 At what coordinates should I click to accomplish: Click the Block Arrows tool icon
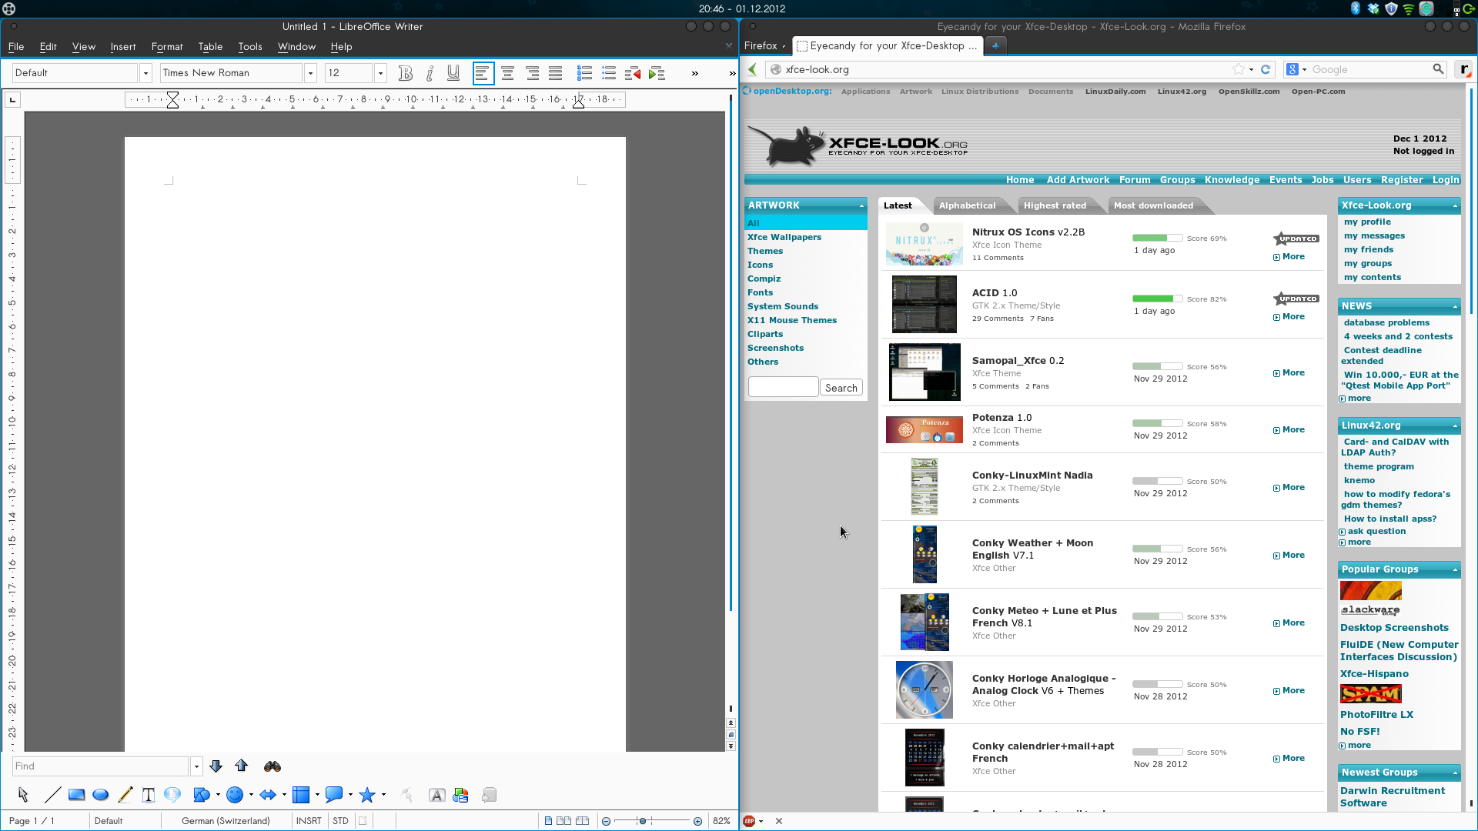pos(268,795)
